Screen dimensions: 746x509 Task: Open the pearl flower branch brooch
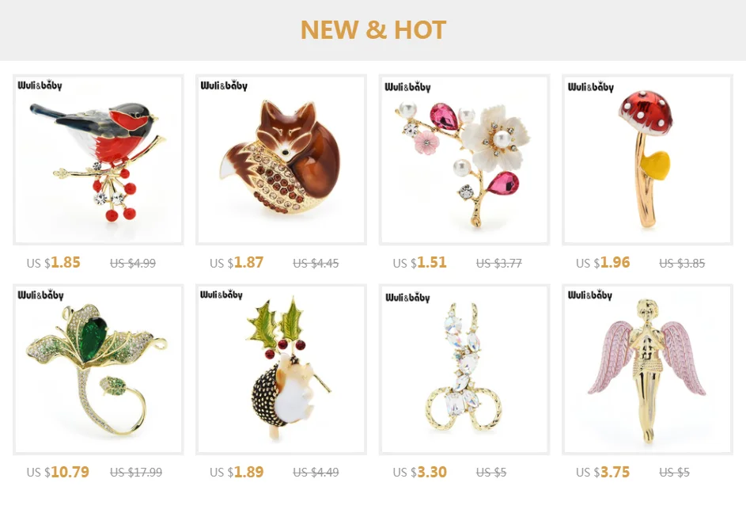point(464,160)
